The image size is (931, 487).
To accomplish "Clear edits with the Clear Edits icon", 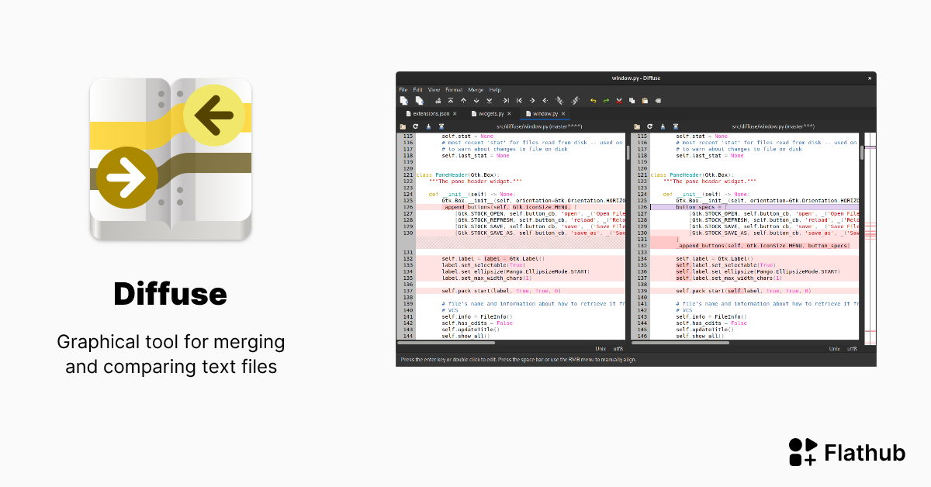I will 657,100.
